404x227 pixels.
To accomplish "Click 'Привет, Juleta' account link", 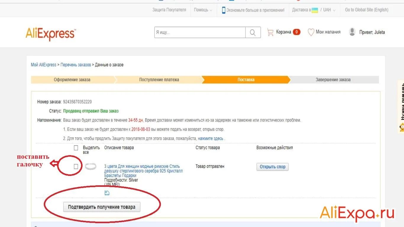I will 372,32.
